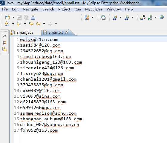Close the email.txt tab
The image size is (167, 143).
coord(67,32)
